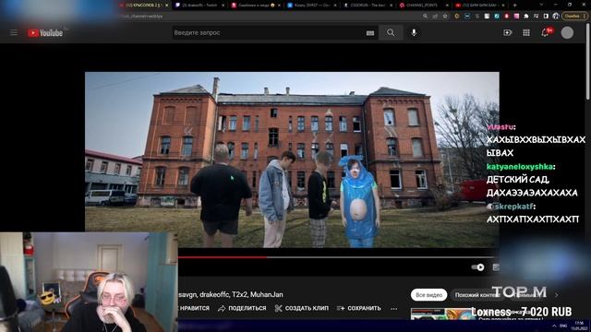Click donation text 'Loxness 7 020 RUB'
Image resolution: width=591 pixels, height=332 pixels.
pos(521,312)
